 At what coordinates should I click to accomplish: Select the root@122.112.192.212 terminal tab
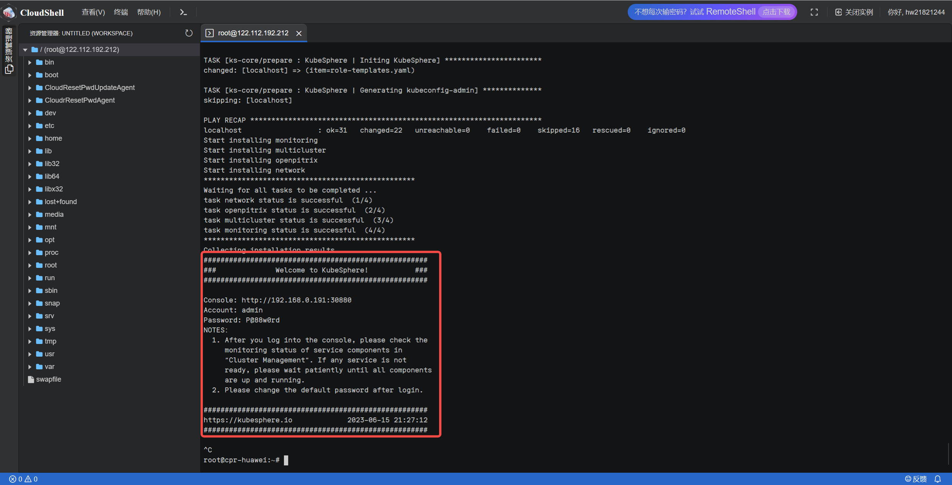(x=253, y=33)
